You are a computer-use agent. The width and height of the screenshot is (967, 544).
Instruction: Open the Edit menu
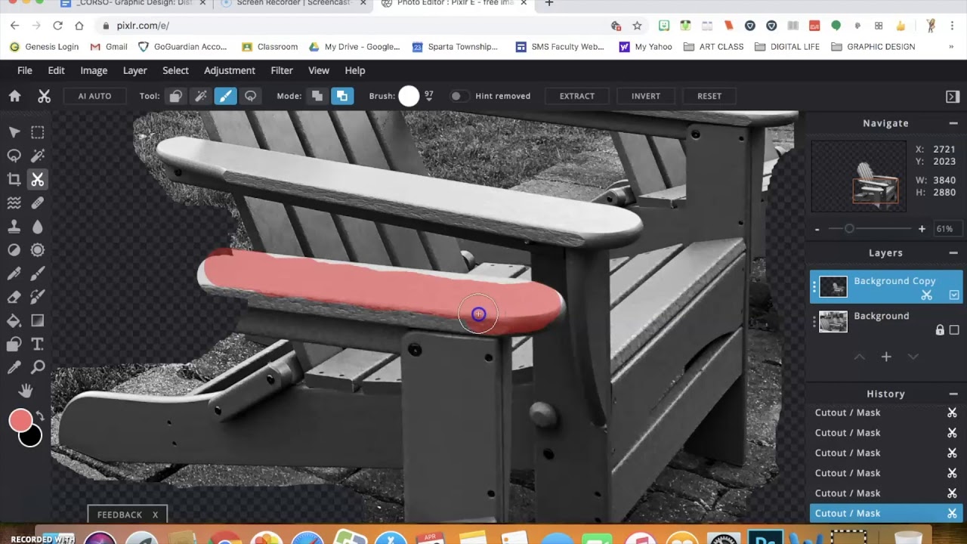57,70
